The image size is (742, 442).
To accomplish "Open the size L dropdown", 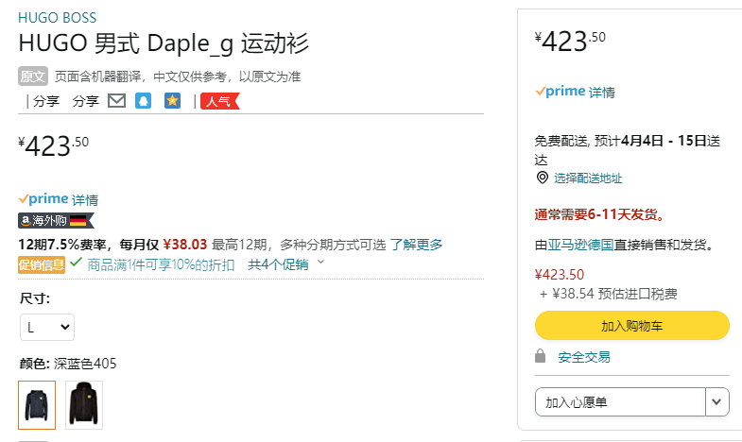I will (x=47, y=327).
